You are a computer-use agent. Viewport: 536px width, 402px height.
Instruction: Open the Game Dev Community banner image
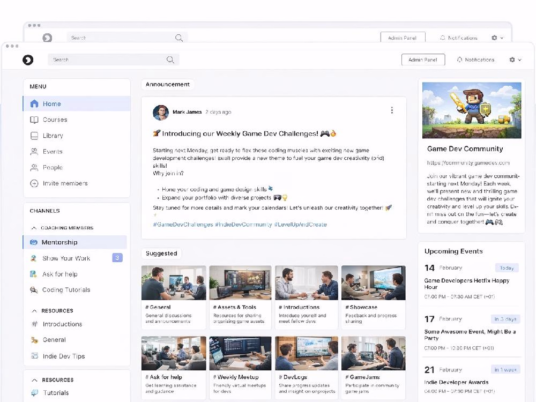click(472, 110)
